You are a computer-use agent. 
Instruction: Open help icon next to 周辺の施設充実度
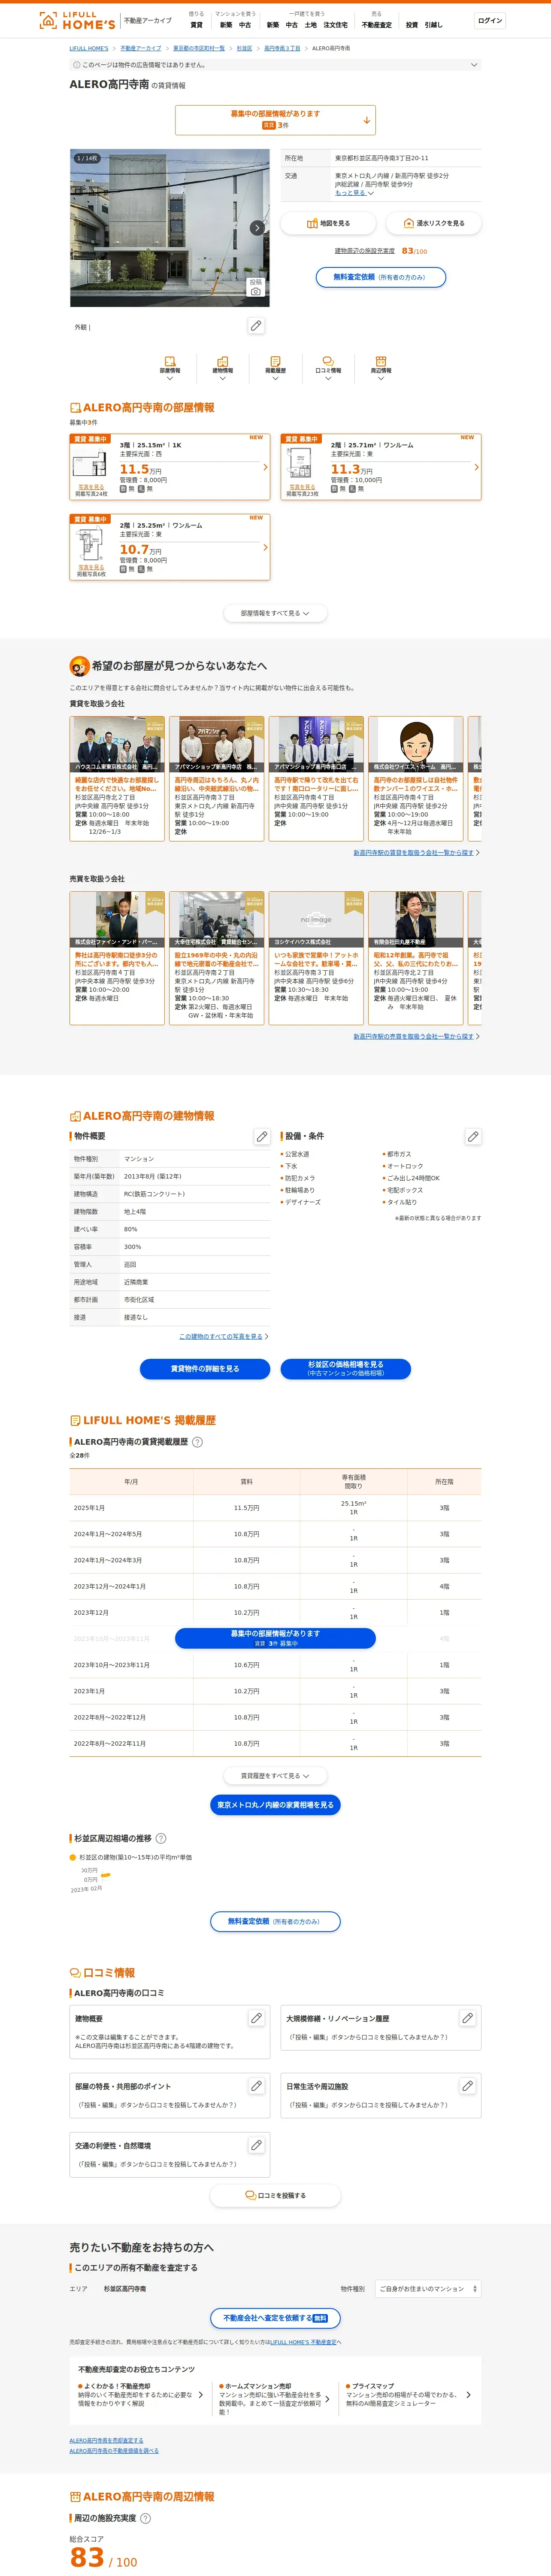tap(145, 2518)
